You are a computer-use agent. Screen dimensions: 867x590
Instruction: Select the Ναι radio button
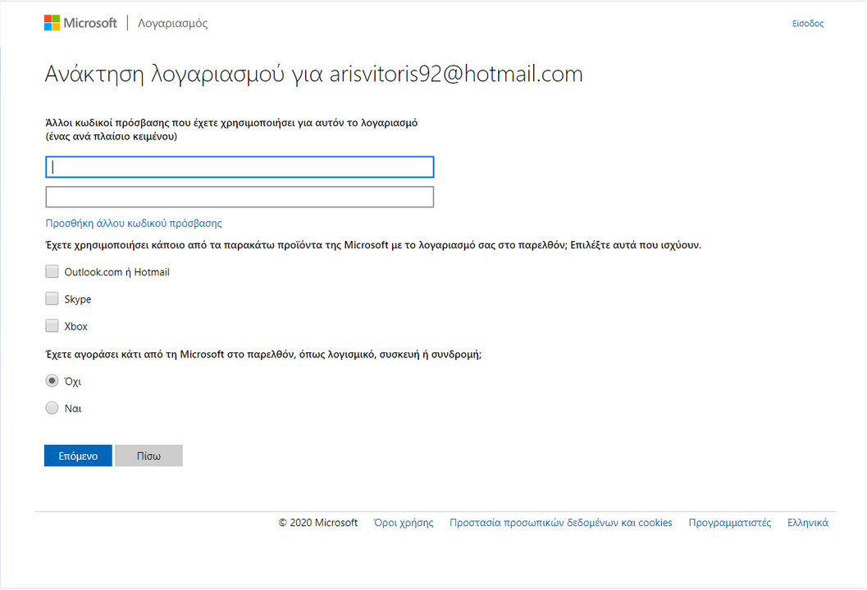(52, 408)
